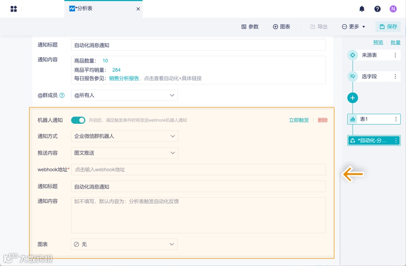Screen dimensions: 406x266
Task: Click the 选字段 node icon
Action: [353, 76]
